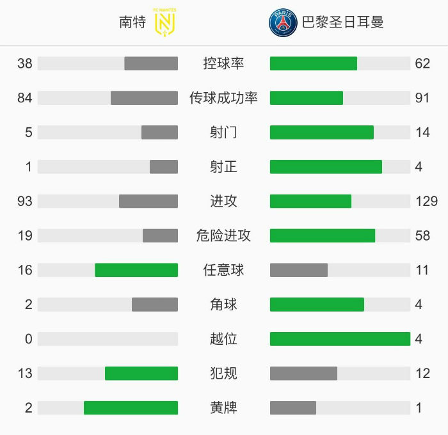Click the Paris Saint-Germain round crest logo

pos(282,22)
